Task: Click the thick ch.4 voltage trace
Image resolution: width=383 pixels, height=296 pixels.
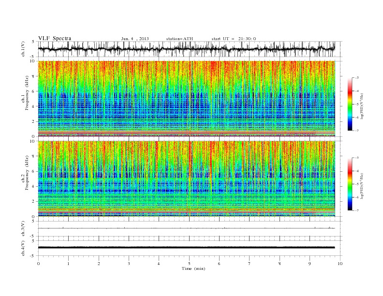Action: pos(187,248)
